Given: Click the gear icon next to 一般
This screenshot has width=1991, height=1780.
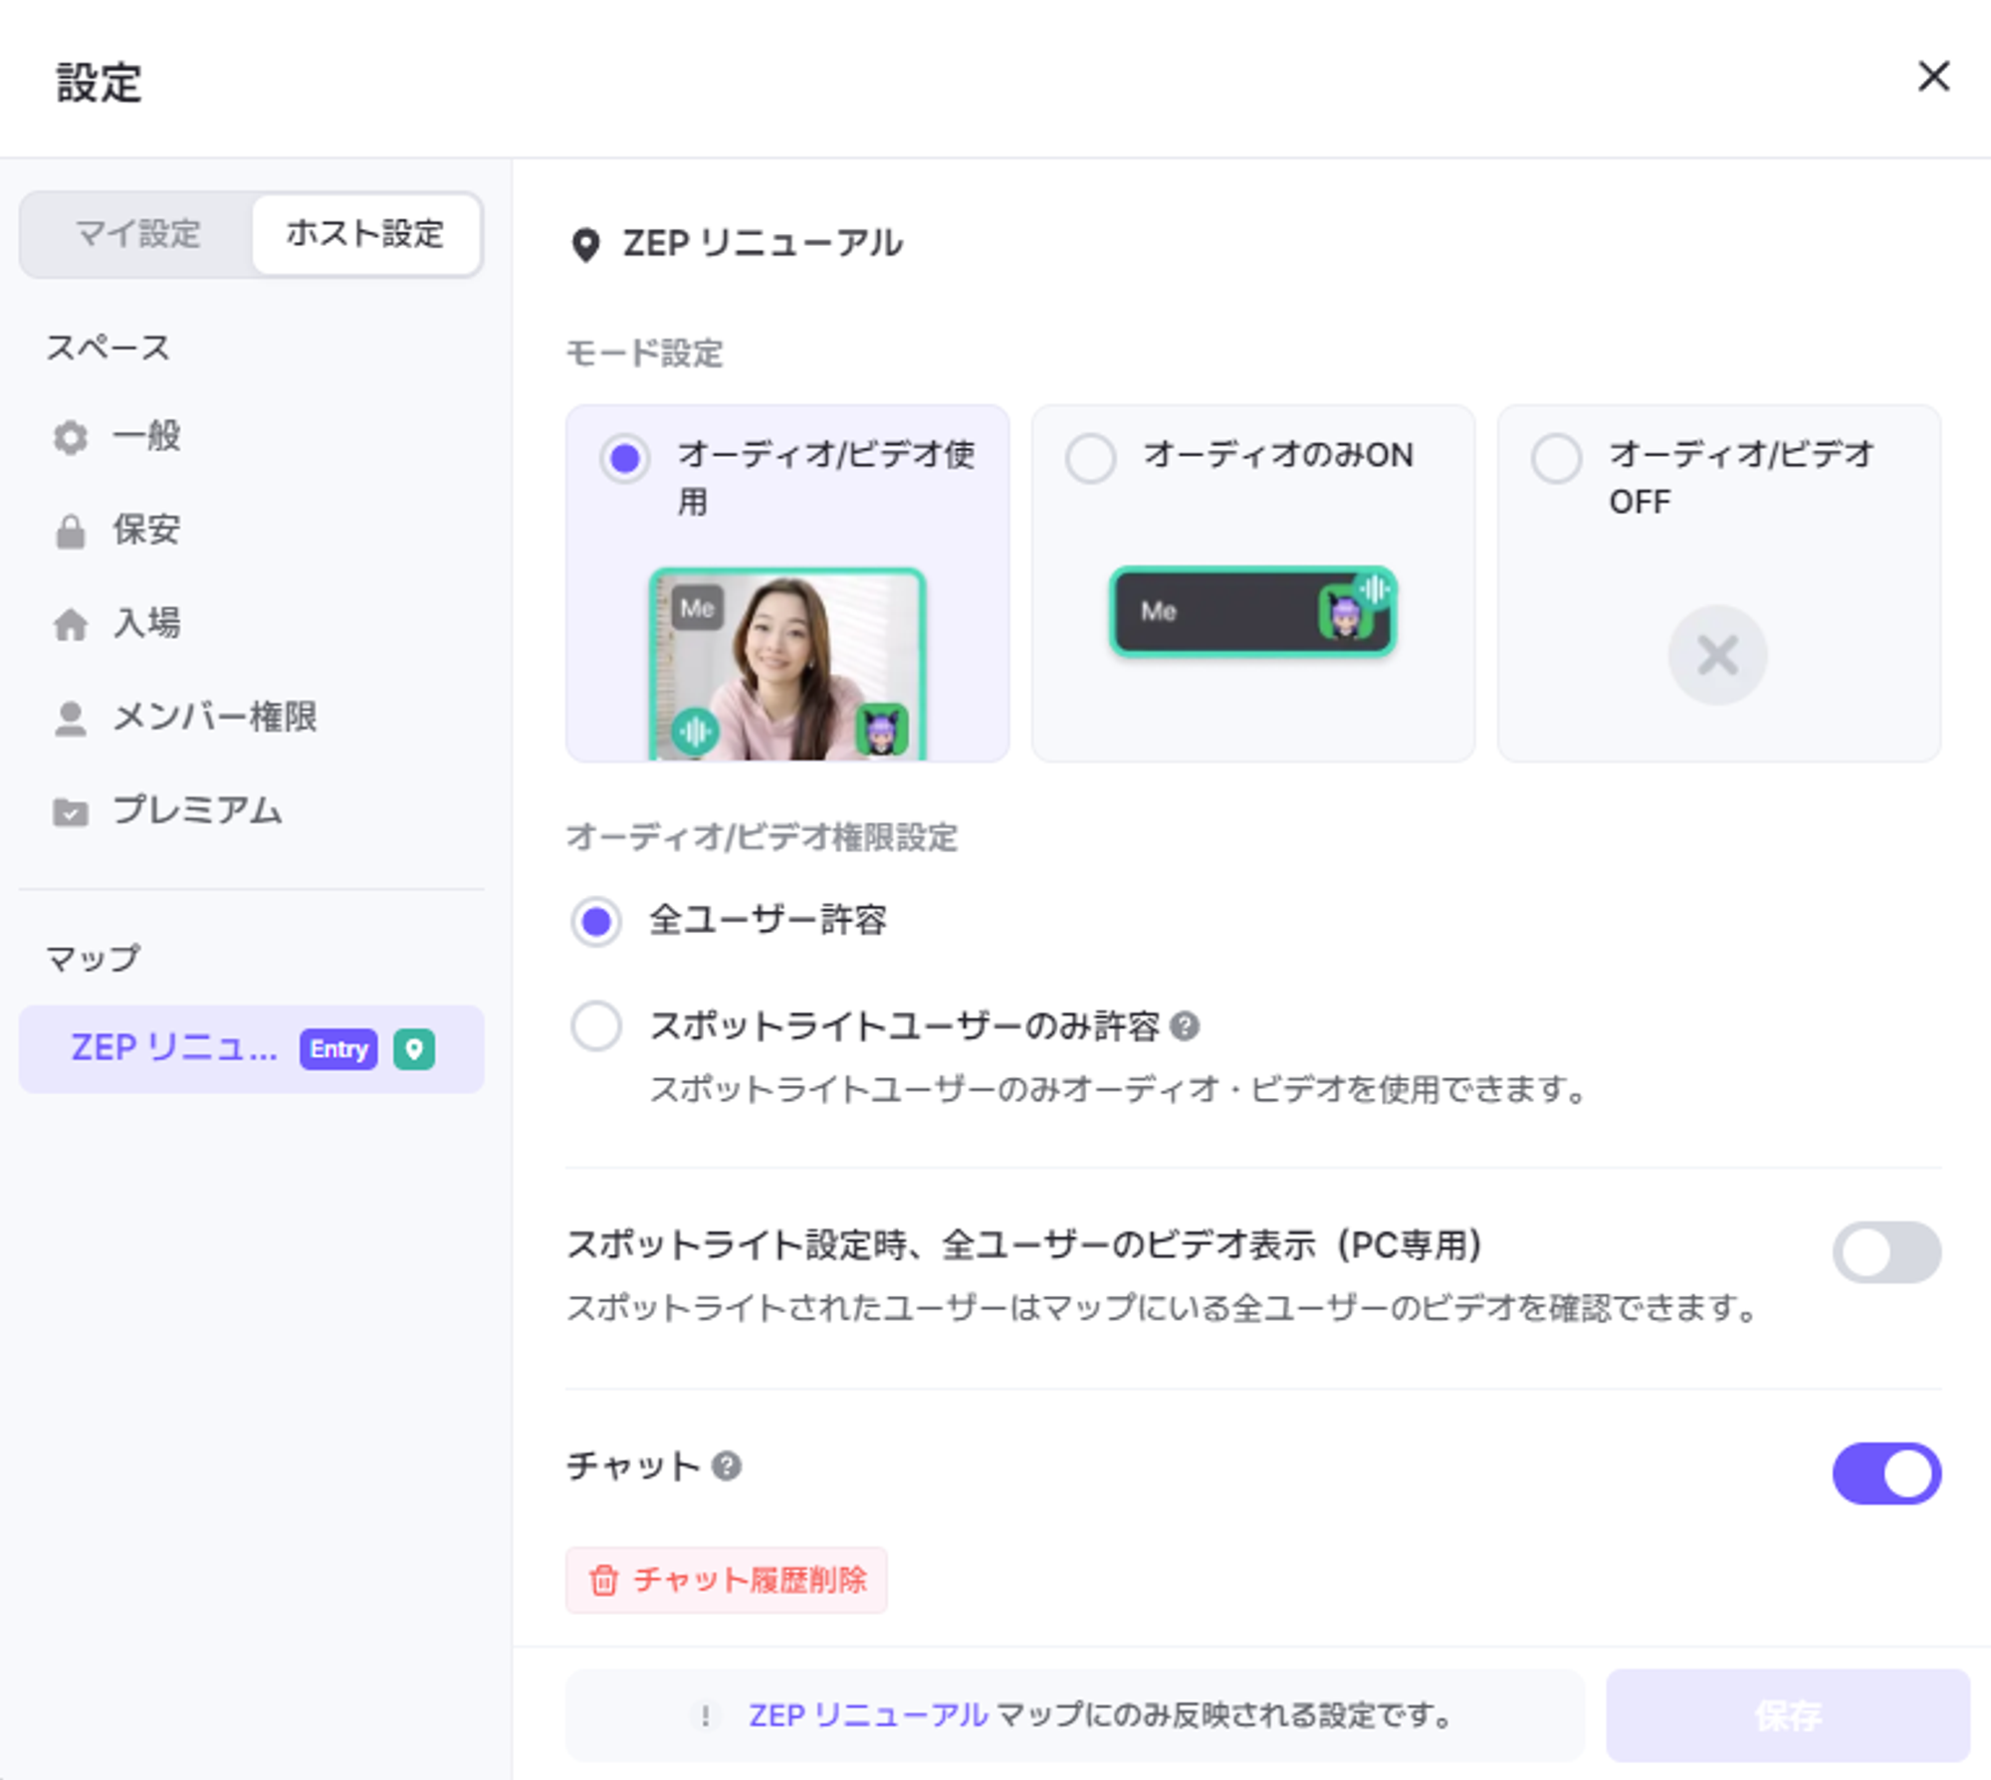Looking at the screenshot, I should (x=70, y=437).
